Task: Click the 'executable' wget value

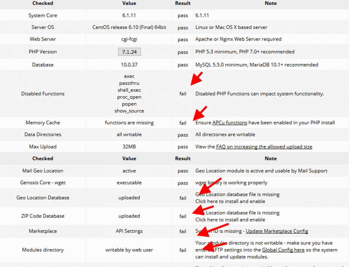Action: coord(129,182)
